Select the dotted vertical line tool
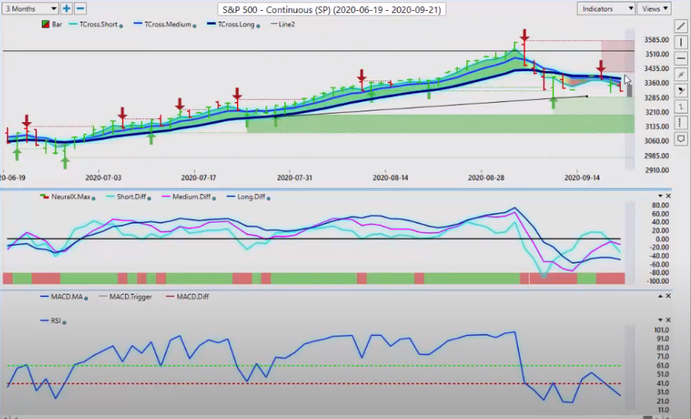Viewport: 691px width, 419px height. [681, 122]
